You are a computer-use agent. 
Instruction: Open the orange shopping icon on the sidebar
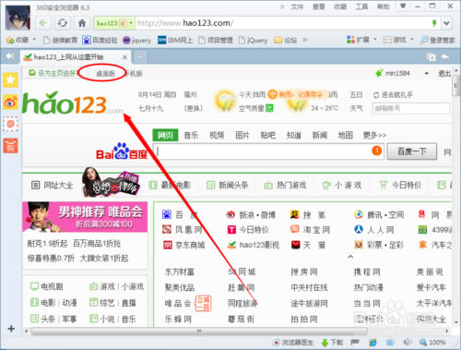[x=10, y=146]
